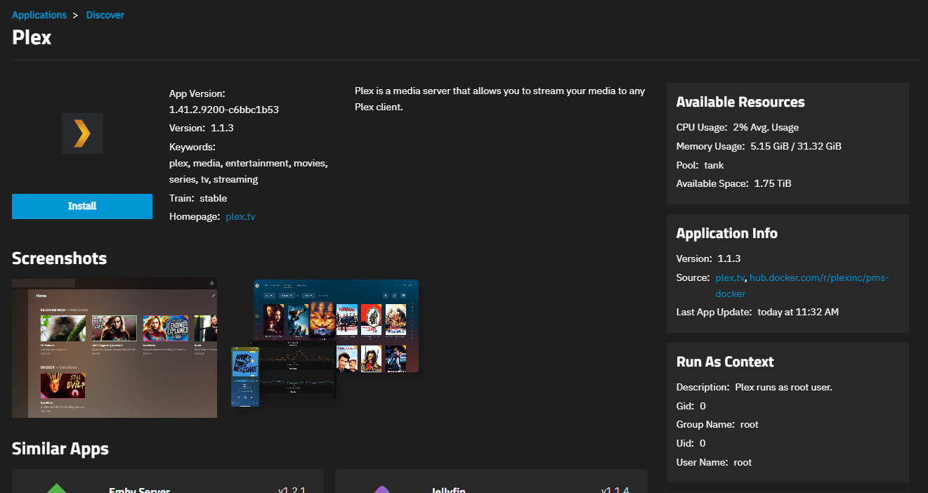The height and width of the screenshot is (493, 928).
Task: Click the Gid: 0 entry
Action: click(x=691, y=406)
